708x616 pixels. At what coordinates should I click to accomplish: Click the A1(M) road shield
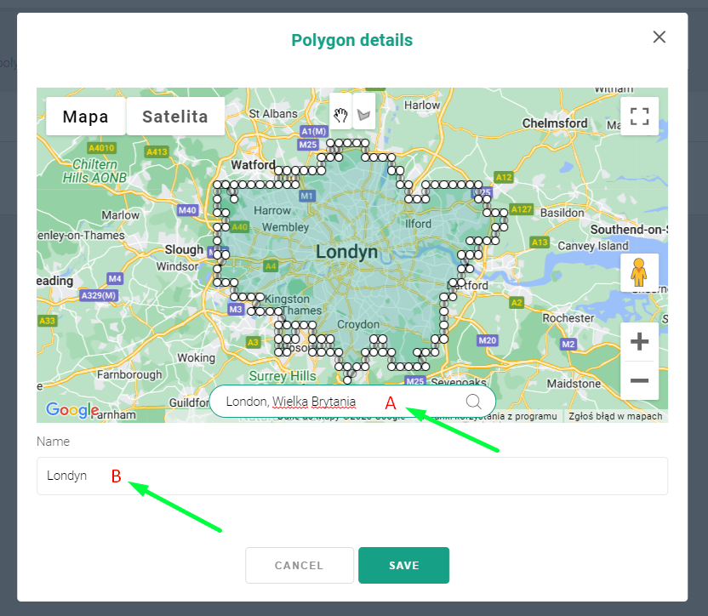pyautogui.click(x=314, y=131)
